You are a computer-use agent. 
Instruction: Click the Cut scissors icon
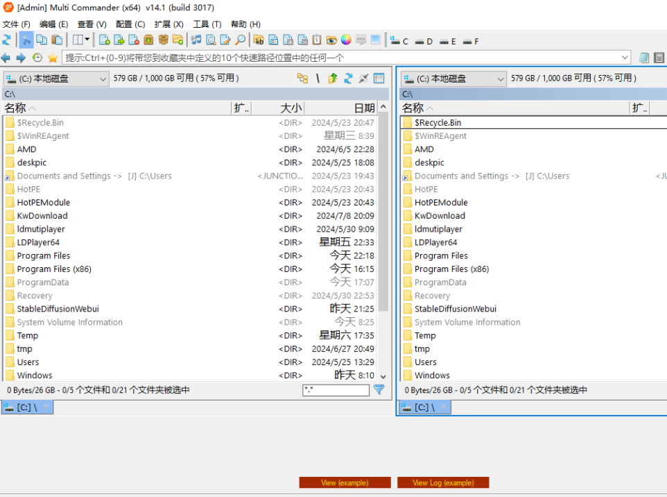[x=26, y=40]
